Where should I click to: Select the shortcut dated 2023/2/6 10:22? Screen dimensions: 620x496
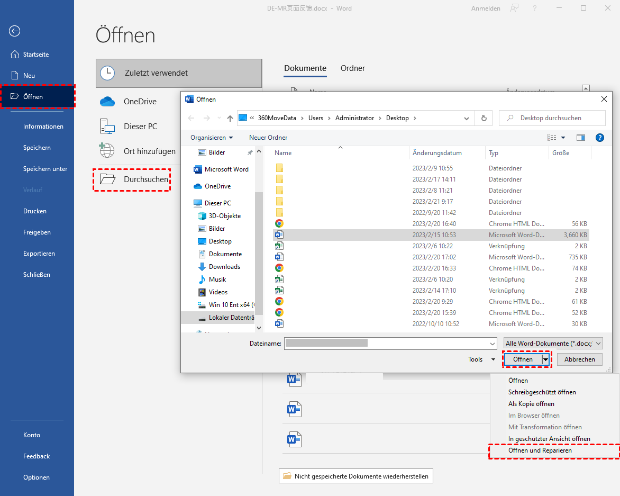click(x=431, y=246)
